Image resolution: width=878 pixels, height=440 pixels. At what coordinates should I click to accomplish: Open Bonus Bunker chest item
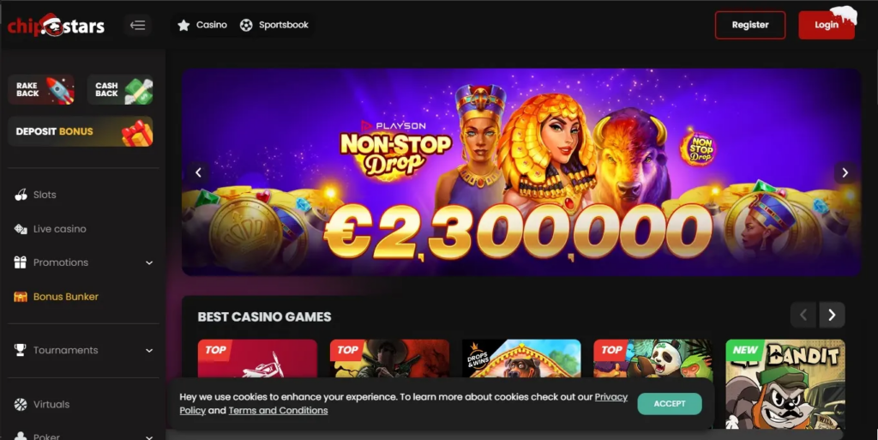tap(56, 297)
